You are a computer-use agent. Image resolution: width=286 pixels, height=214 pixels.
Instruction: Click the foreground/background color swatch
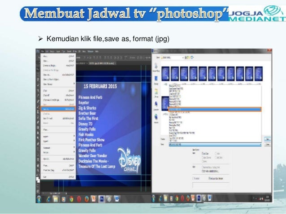38,179
